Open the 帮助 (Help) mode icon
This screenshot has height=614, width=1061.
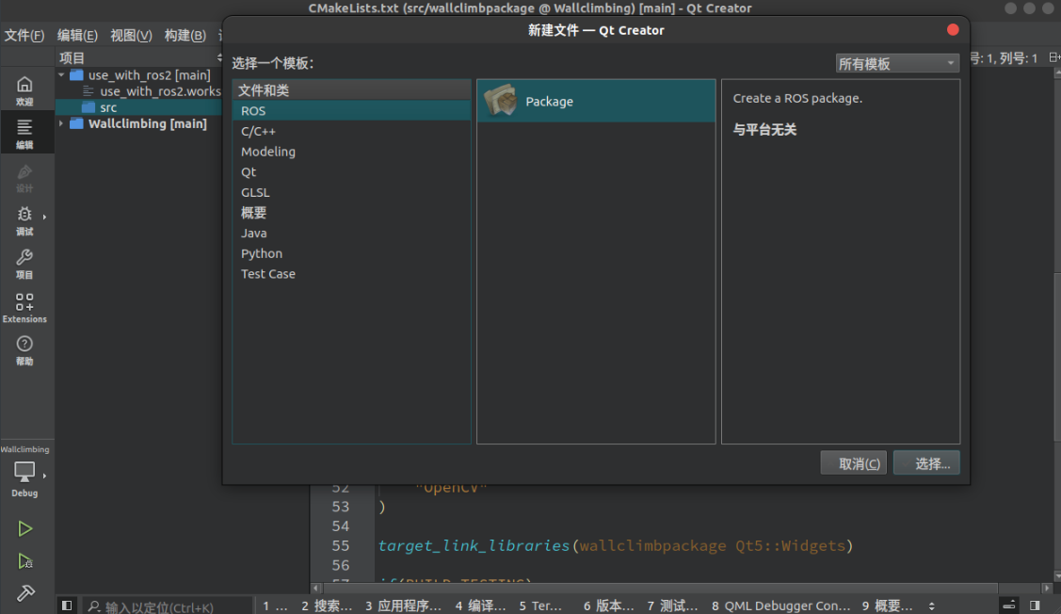(x=27, y=351)
